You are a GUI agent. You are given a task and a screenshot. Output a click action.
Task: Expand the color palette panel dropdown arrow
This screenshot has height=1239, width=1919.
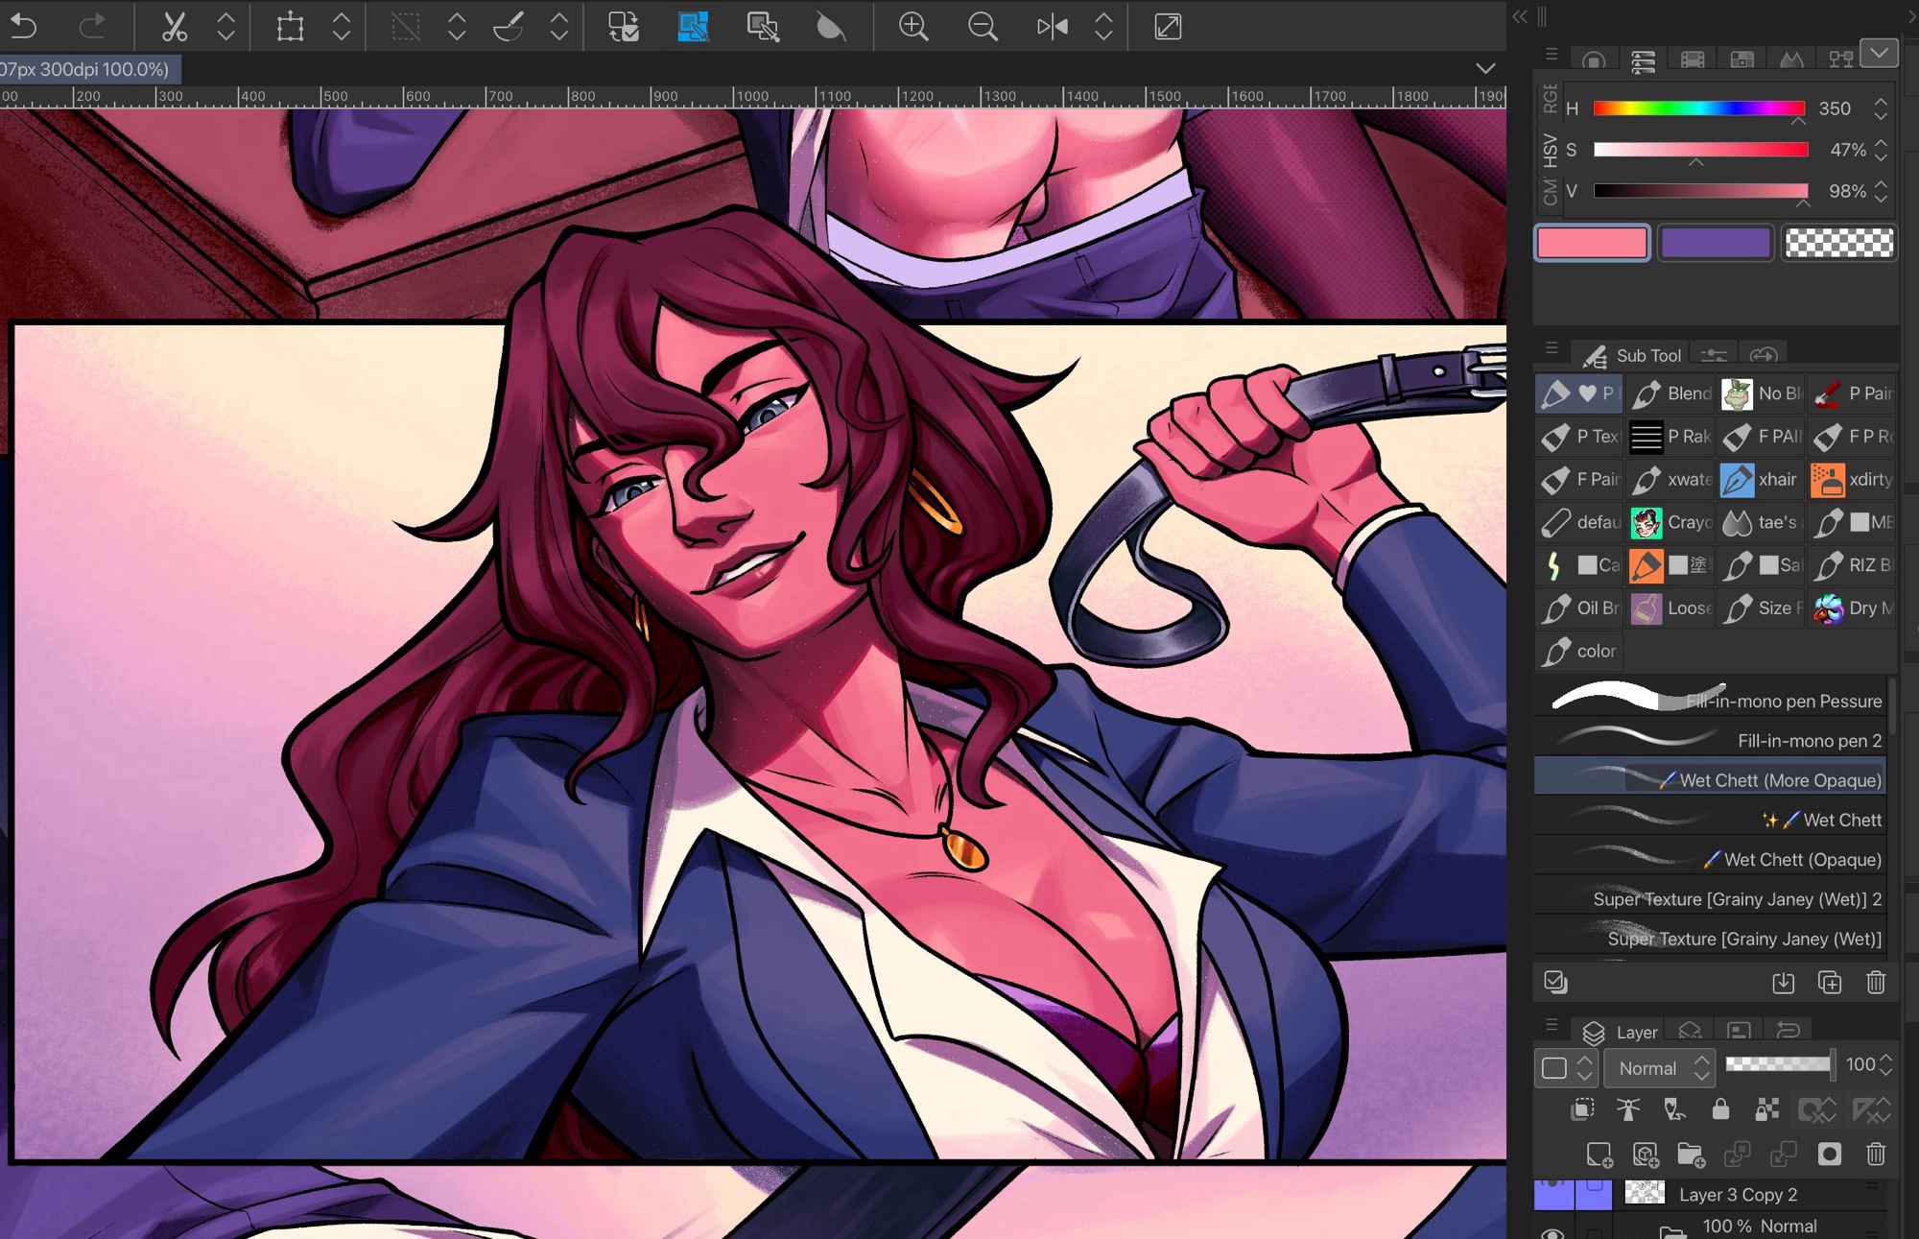tap(1879, 53)
